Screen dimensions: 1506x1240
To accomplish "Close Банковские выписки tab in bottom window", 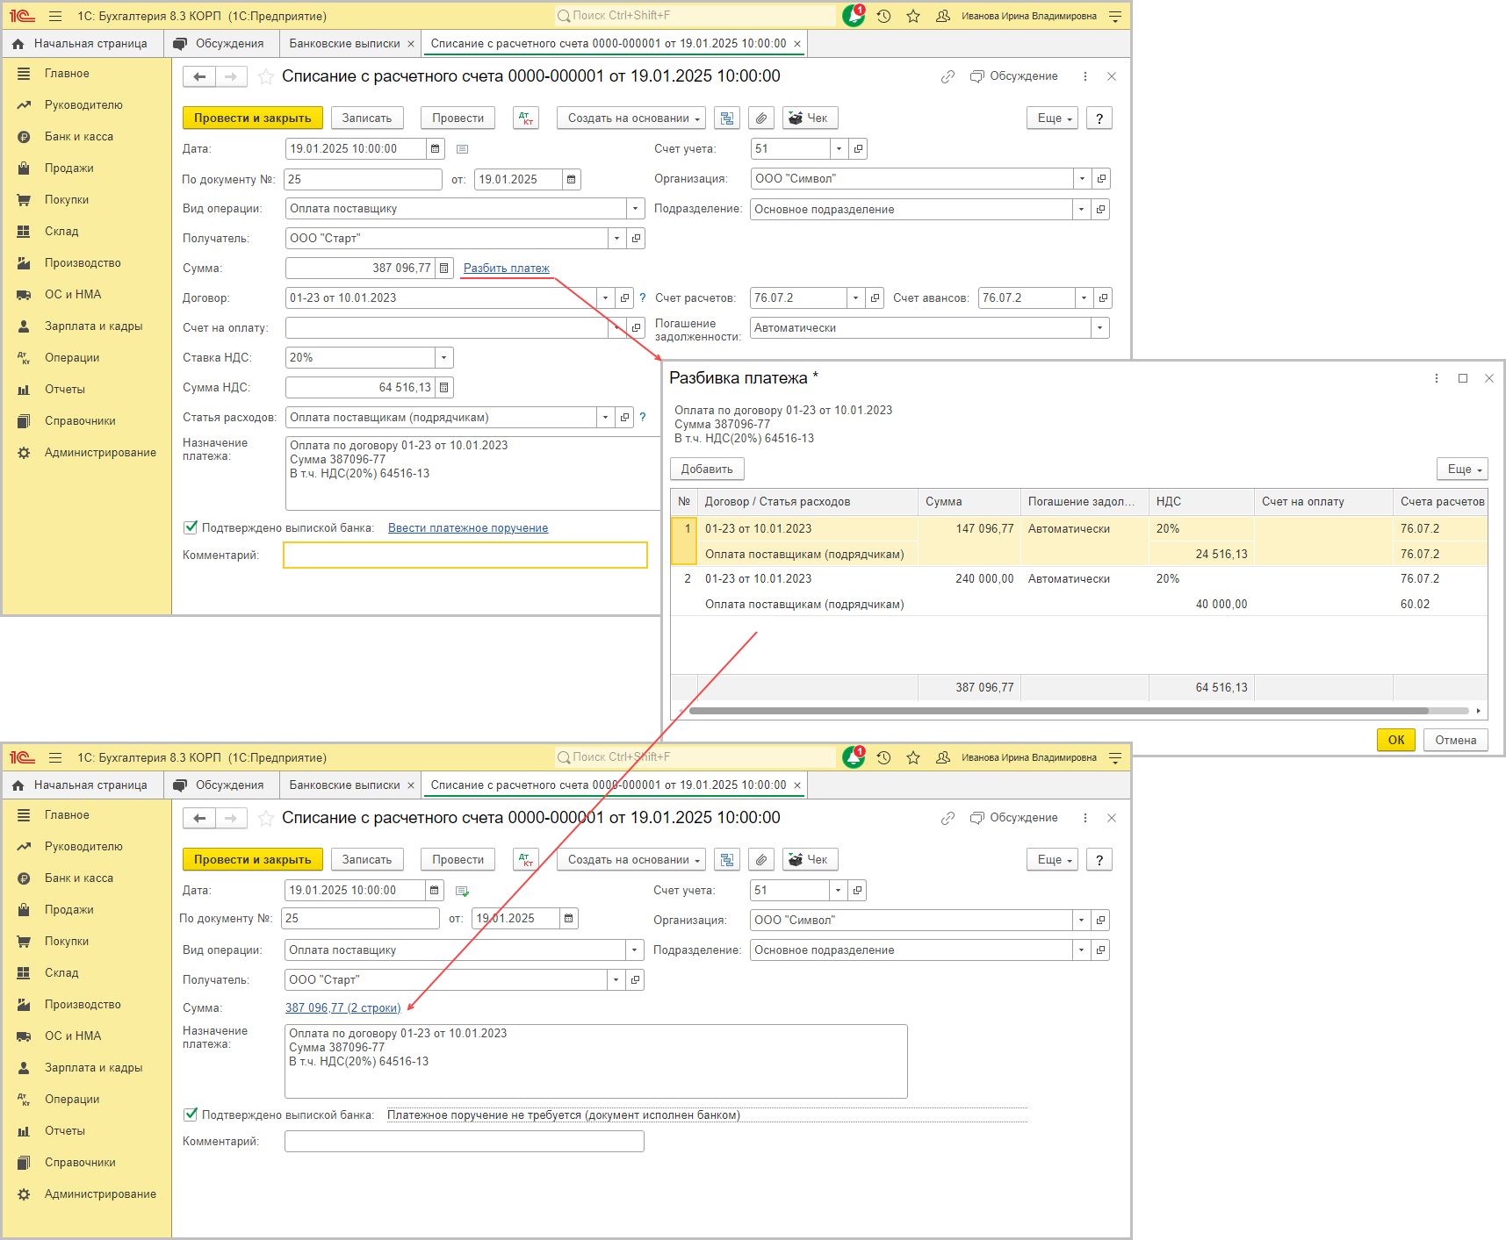I will point(410,785).
